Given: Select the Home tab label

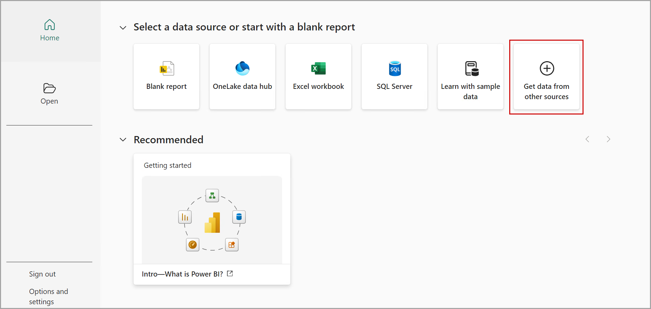Looking at the screenshot, I should (50, 38).
